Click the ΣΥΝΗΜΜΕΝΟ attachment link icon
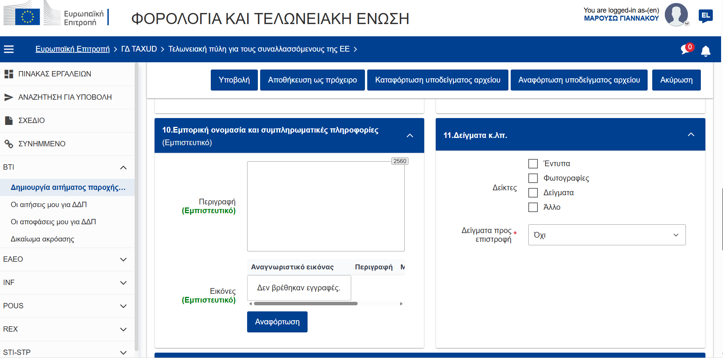Screen dimensions: 723x358 9,144
